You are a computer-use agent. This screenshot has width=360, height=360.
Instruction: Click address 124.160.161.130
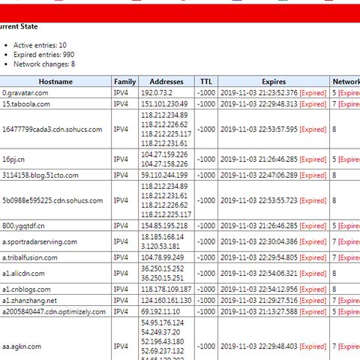pyautogui.click(x=166, y=301)
